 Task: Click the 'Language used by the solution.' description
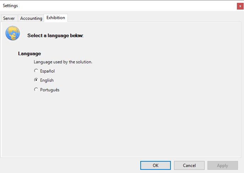[63, 62]
